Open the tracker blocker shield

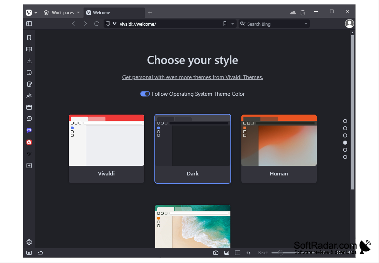(x=108, y=24)
